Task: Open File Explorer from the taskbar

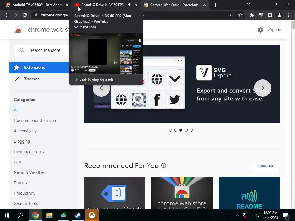Action: coord(50,215)
